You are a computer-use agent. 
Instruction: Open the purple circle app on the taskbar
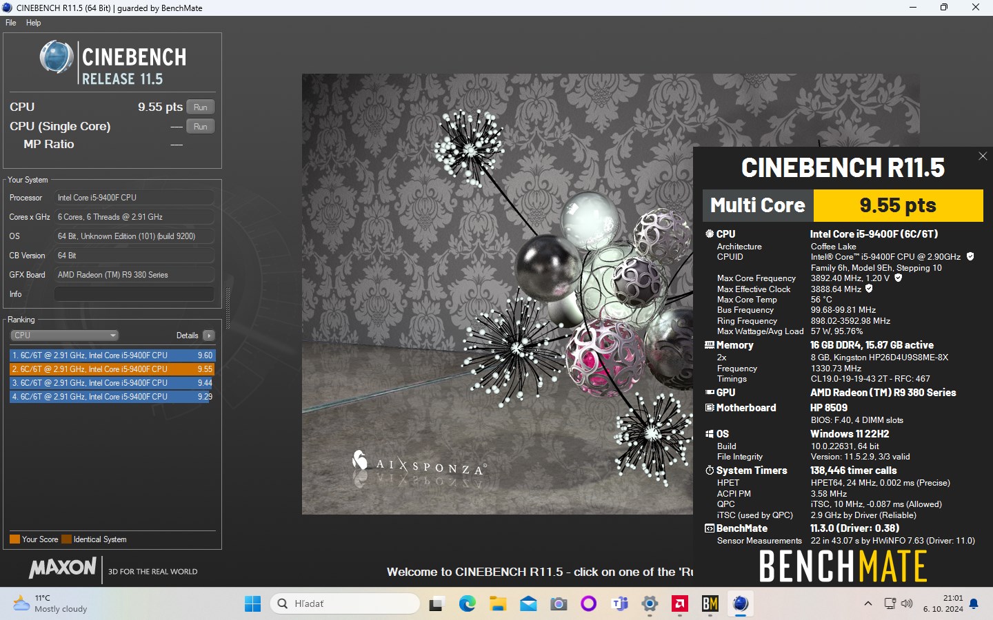(x=588, y=604)
